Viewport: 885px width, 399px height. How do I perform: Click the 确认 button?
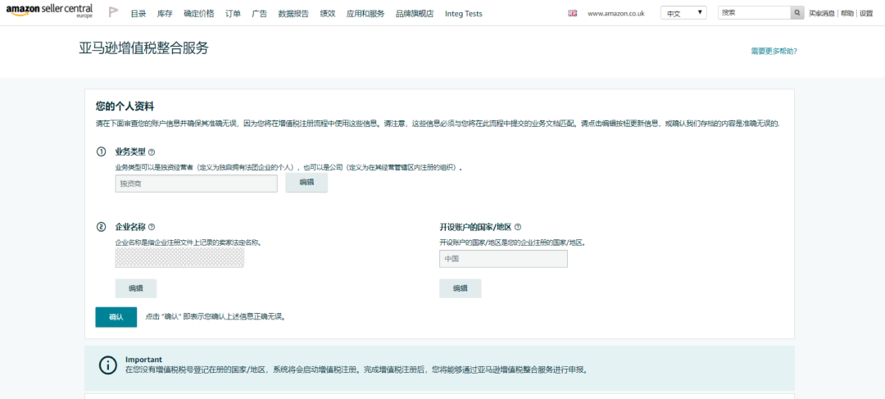pyautogui.click(x=116, y=317)
